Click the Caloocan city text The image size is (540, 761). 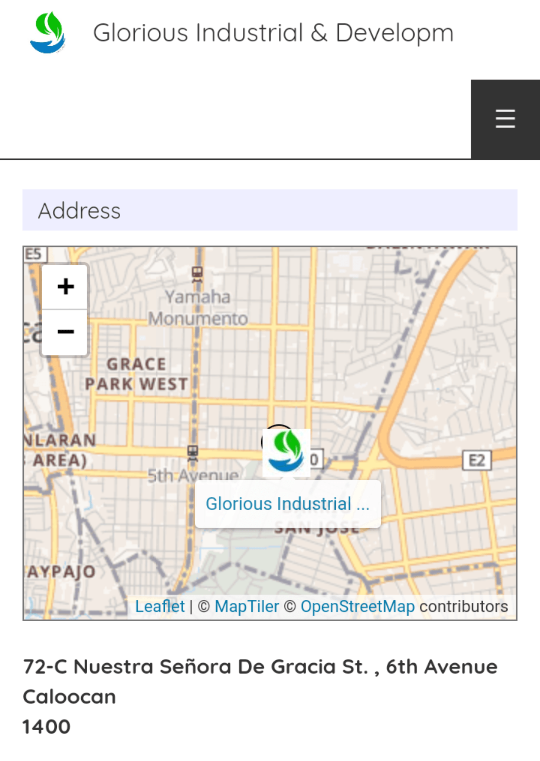pyautogui.click(x=69, y=696)
